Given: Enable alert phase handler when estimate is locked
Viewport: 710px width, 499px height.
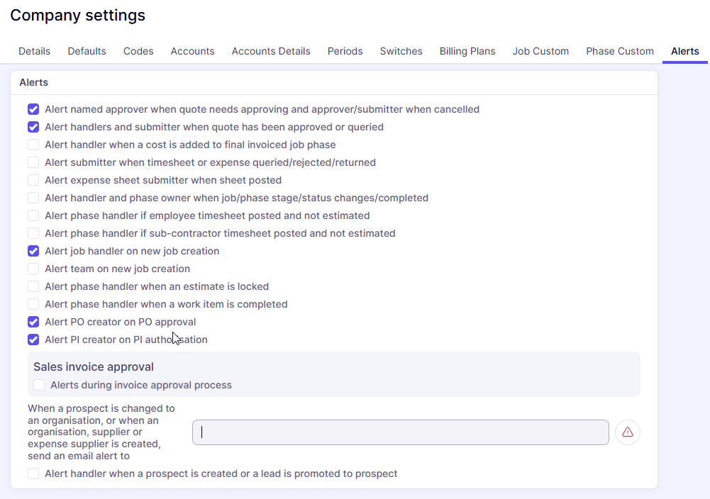Looking at the screenshot, I should [33, 286].
